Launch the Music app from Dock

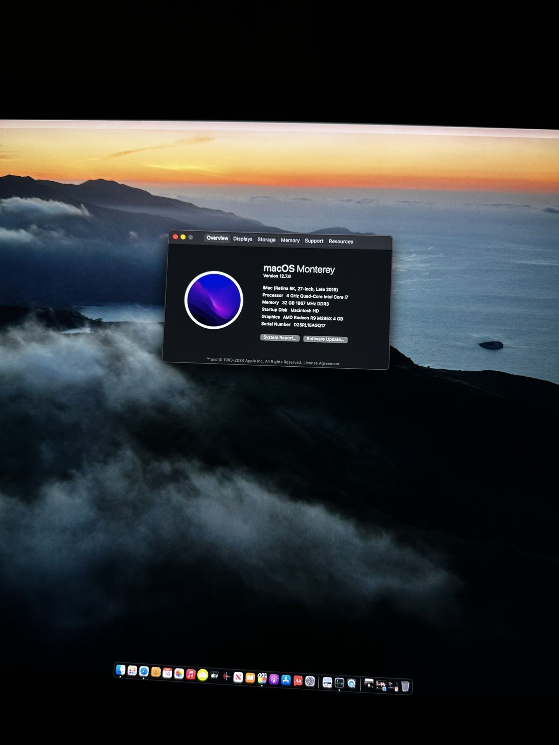191,674
